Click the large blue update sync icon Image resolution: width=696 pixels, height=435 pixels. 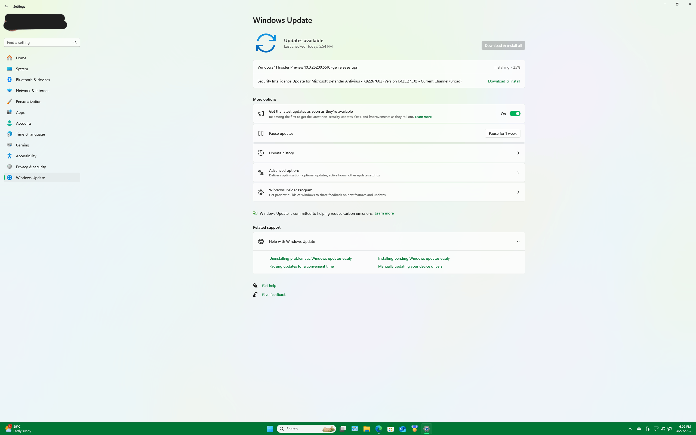tap(266, 43)
